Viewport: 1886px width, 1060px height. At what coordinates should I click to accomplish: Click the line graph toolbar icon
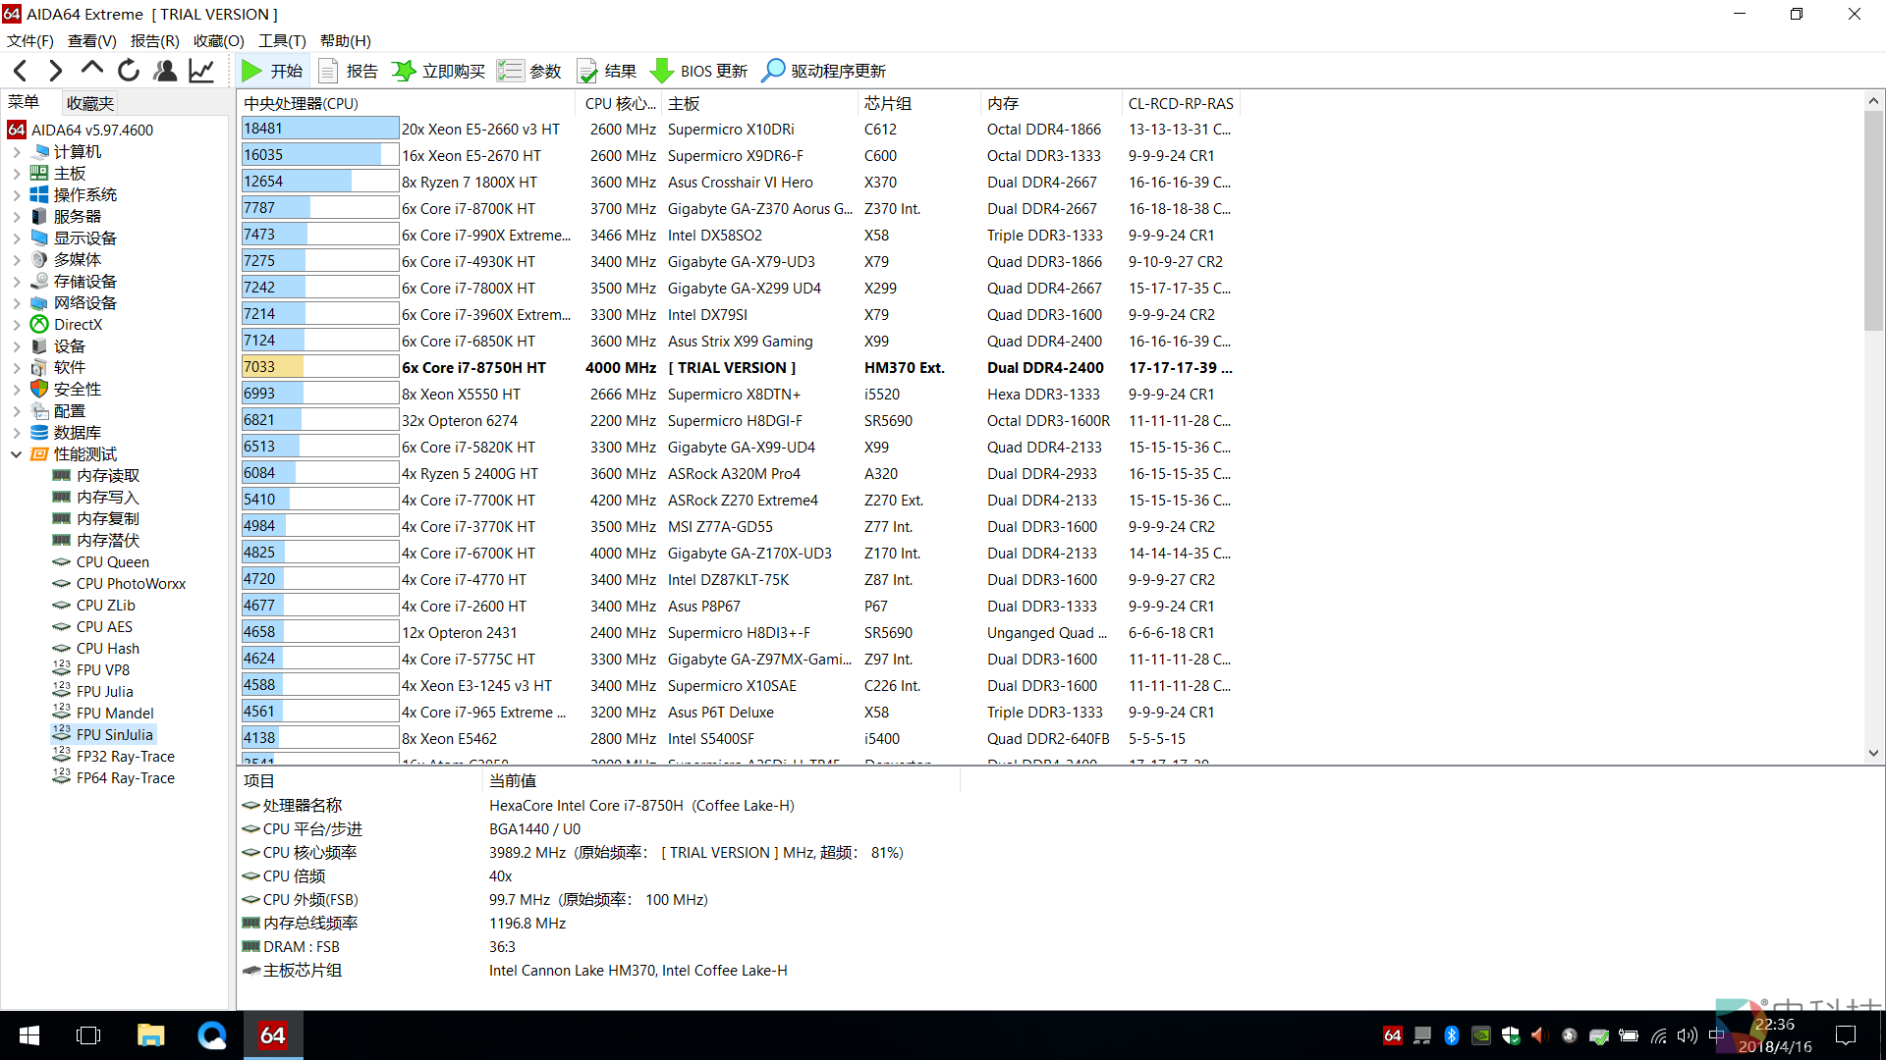[x=201, y=71]
